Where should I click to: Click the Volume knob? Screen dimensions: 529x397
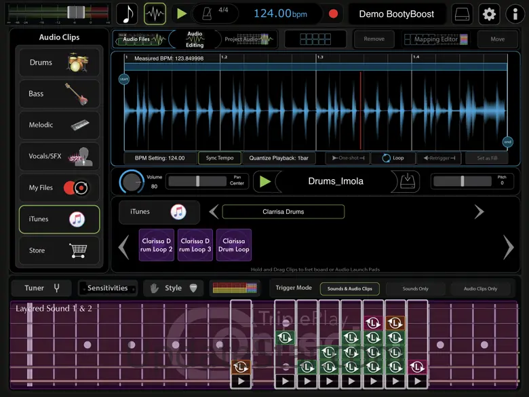pos(132,182)
